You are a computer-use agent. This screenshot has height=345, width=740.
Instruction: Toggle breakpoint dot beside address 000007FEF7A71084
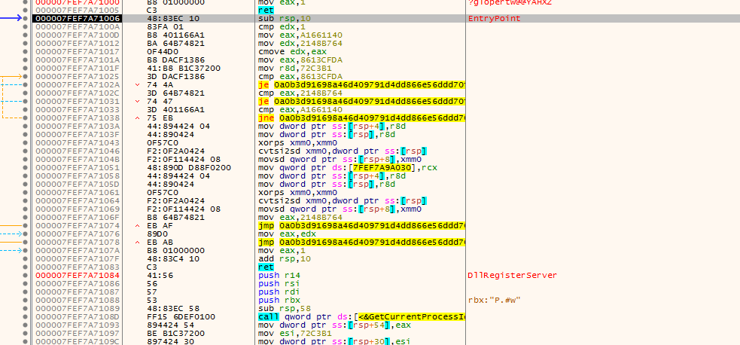tap(26, 275)
